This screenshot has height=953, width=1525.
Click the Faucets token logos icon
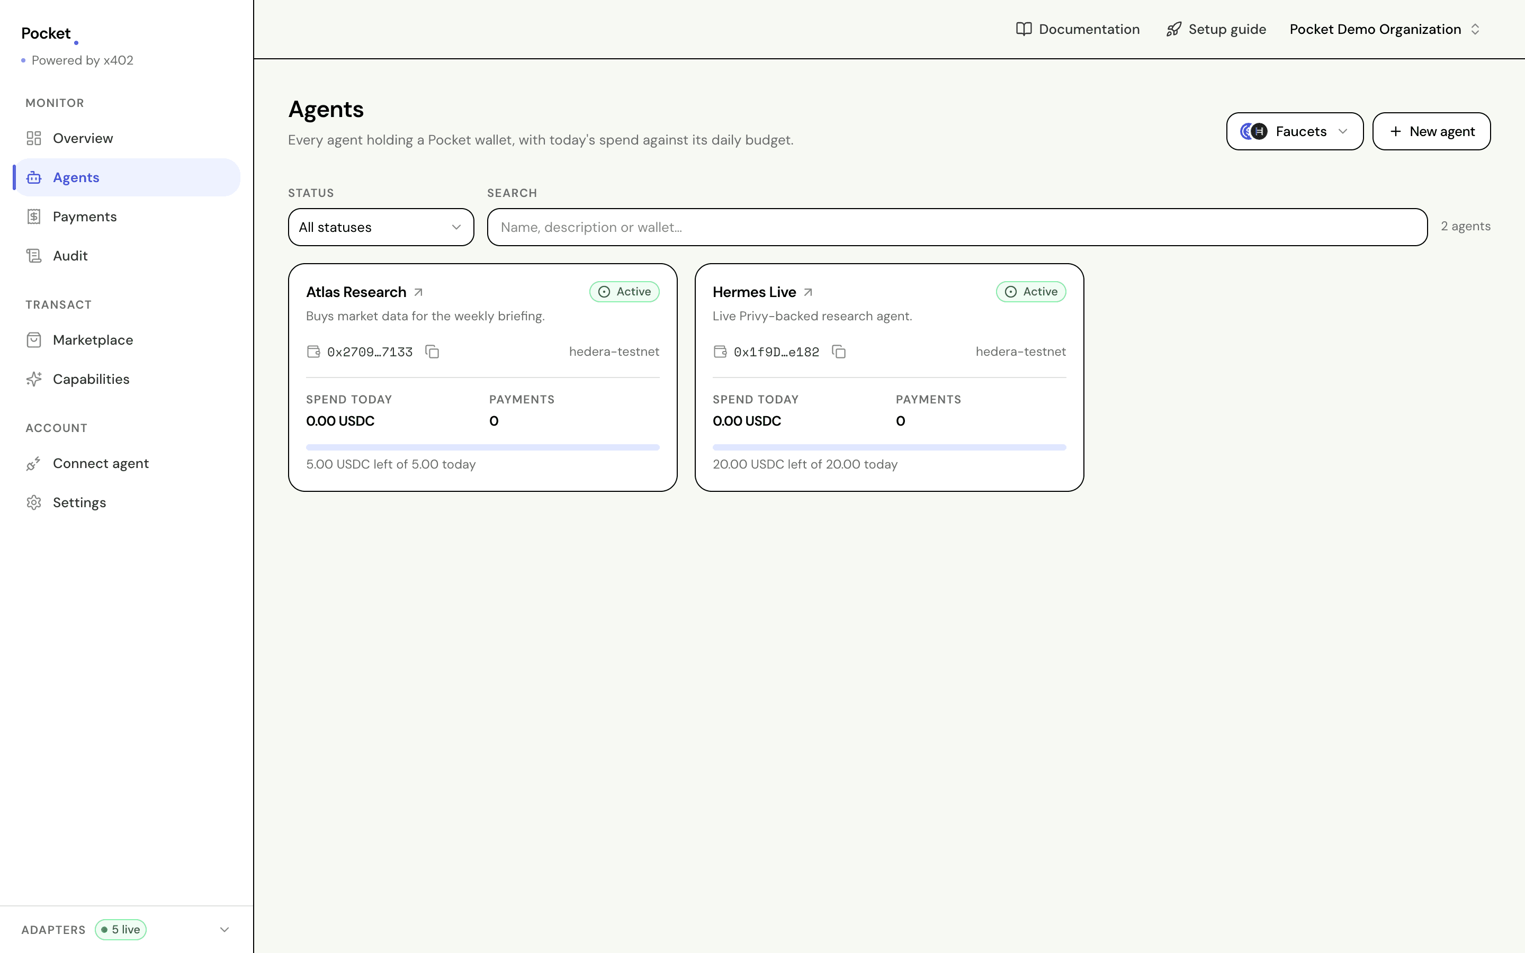tap(1253, 131)
